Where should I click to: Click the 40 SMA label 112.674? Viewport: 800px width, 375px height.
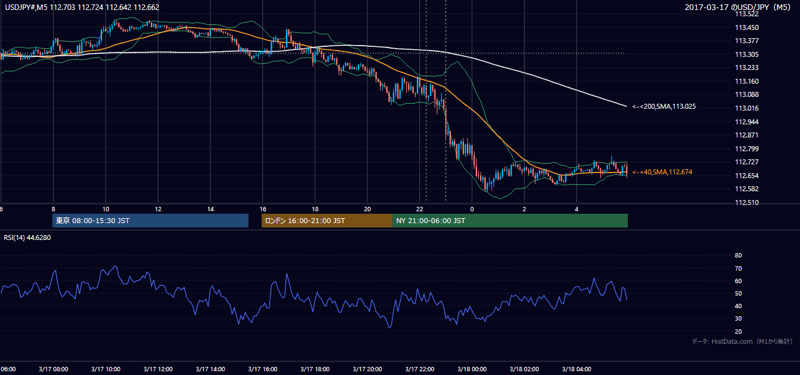662,172
